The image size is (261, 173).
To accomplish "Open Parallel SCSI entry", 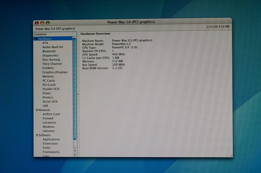I will tap(51, 89).
